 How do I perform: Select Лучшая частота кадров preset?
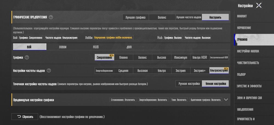point(189,17)
